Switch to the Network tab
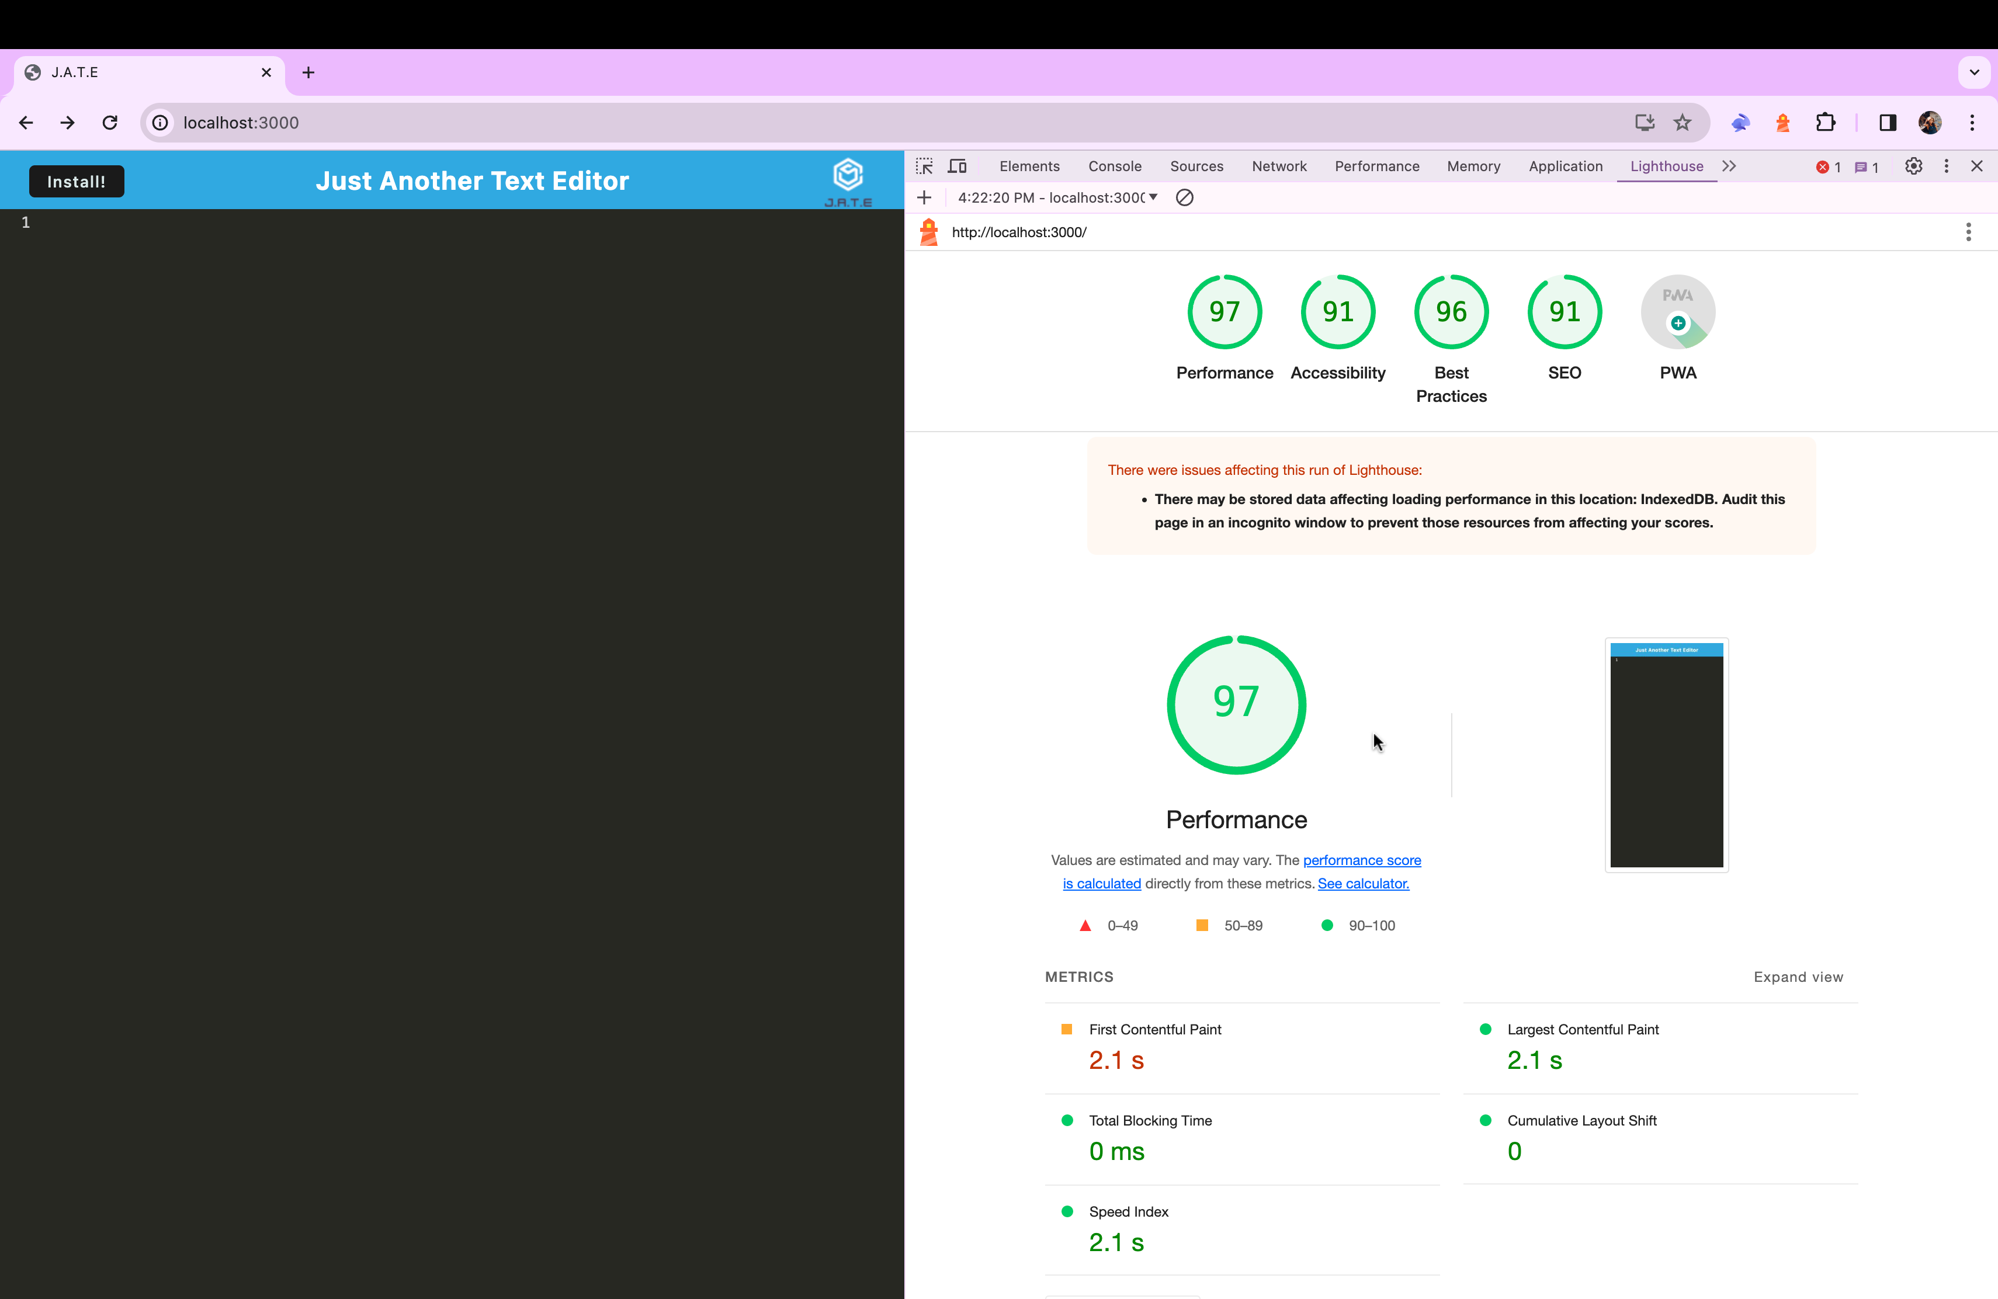 pyautogui.click(x=1279, y=166)
